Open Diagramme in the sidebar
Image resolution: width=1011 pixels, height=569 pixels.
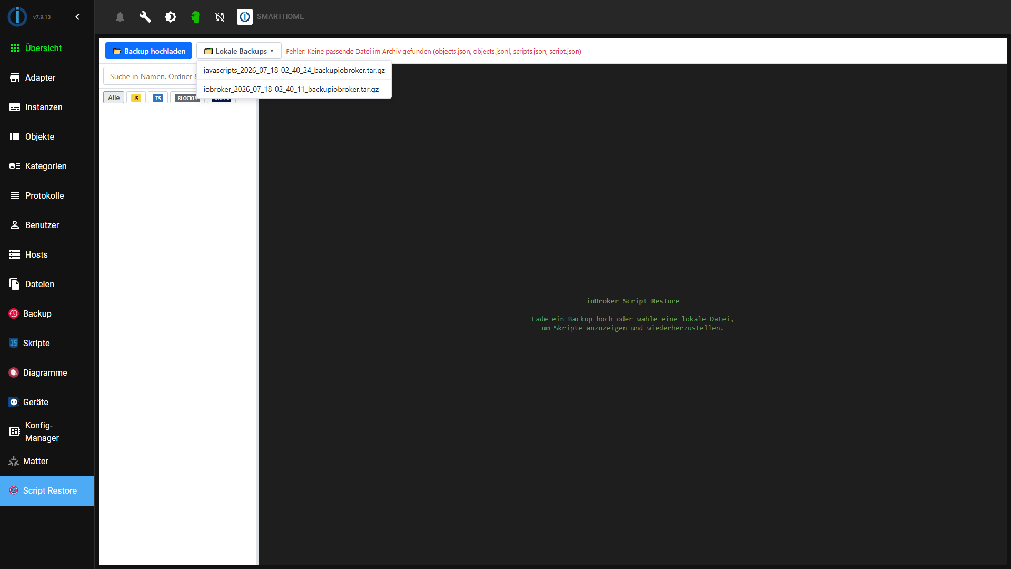click(47, 372)
